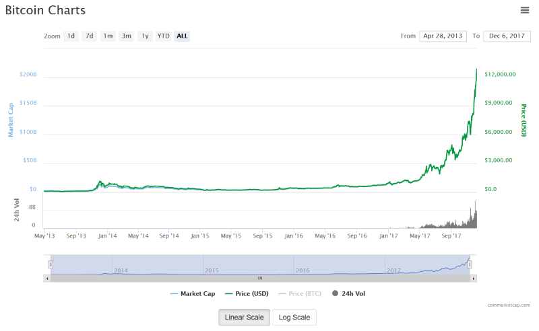The image size is (539, 331).
Task: Set zoom to YTD
Action: point(163,36)
